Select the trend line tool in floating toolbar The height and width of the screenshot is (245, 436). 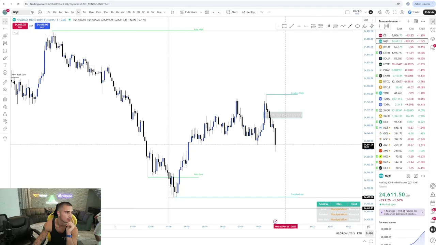(292, 26)
